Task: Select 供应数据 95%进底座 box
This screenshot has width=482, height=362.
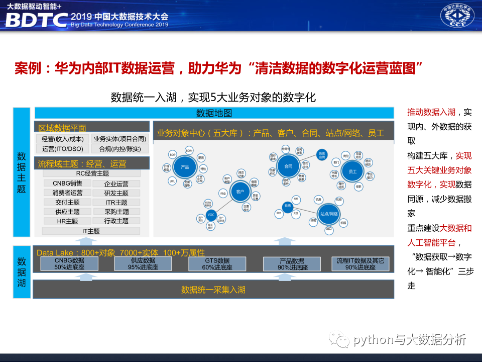Action: [x=143, y=264]
